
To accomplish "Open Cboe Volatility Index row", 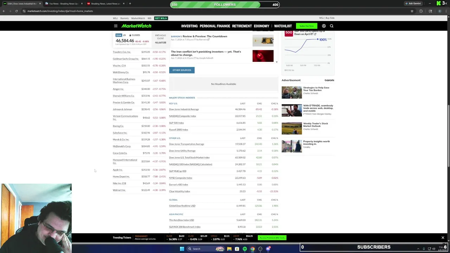I will [224, 192].
